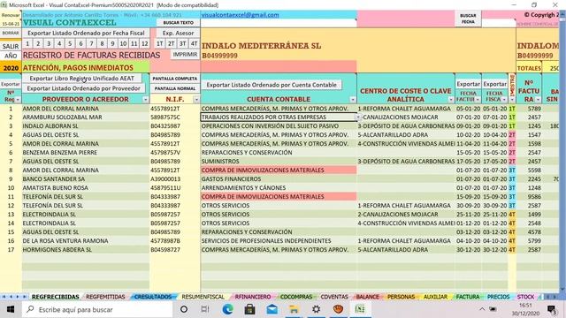This screenshot has height=318, width=566.
Task: Select month 12 button
Action: tap(145, 43)
